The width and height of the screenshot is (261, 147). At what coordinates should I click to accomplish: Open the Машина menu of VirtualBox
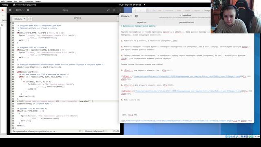pyautogui.click(x=9, y=1)
